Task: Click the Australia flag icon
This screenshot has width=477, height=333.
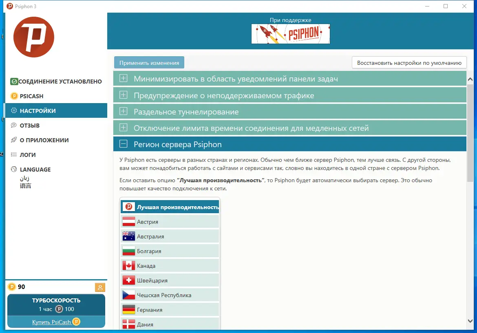Action: (129, 236)
